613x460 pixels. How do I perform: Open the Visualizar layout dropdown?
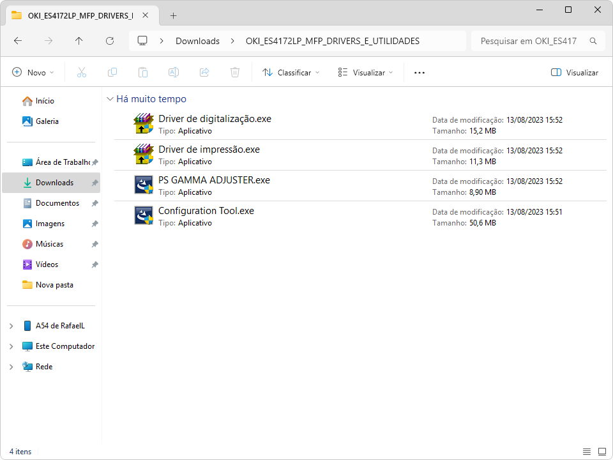tap(365, 72)
